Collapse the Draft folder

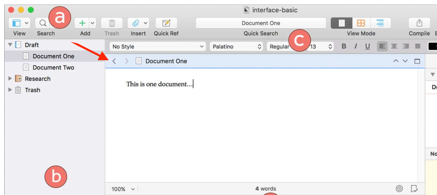pos(10,45)
